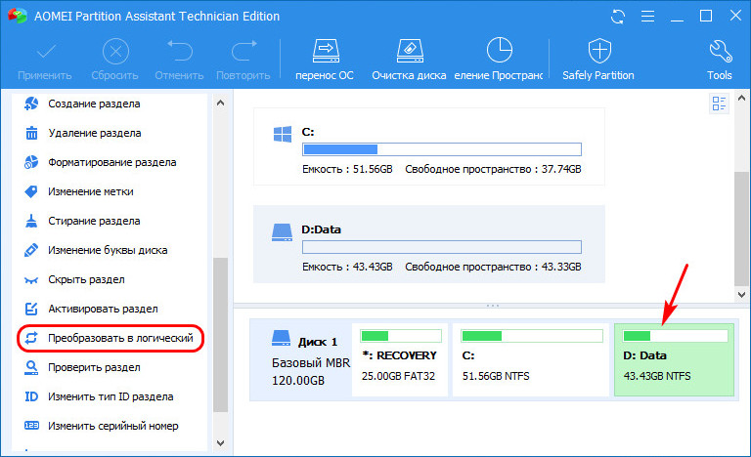Click the AOMEI app logo icon
Viewport: 751px width, 457px height.
coord(18,16)
